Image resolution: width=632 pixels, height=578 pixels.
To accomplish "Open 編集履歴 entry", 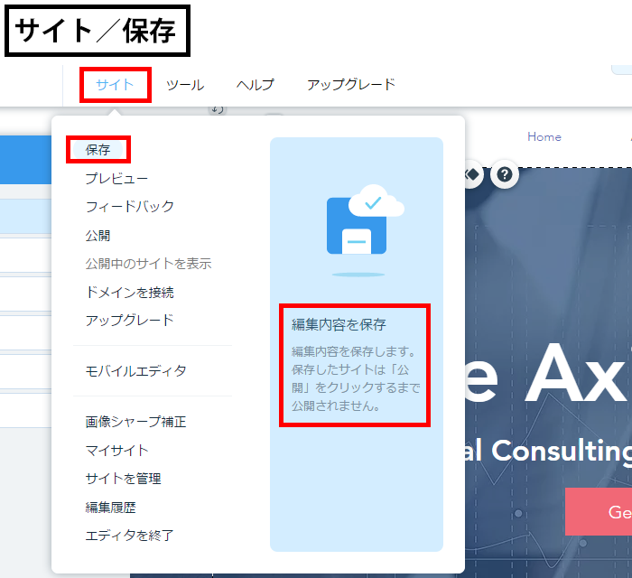I will coord(110,507).
